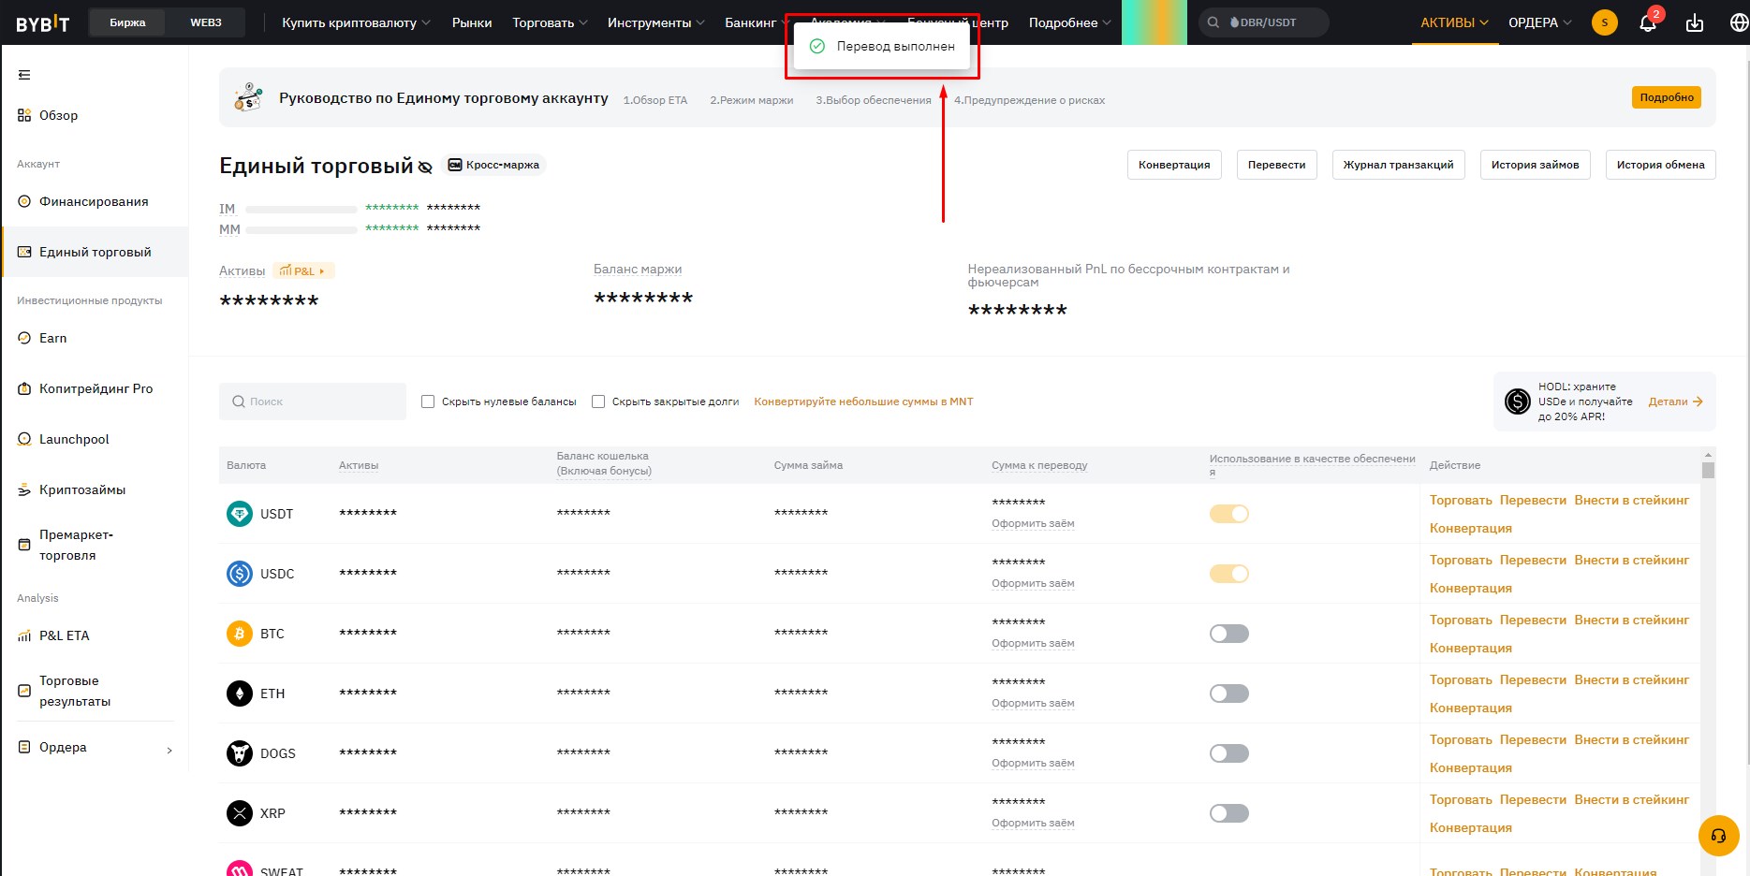Open the user avatar S icon
Viewport: 1750px width, 876px height.
pos(1605,22)
